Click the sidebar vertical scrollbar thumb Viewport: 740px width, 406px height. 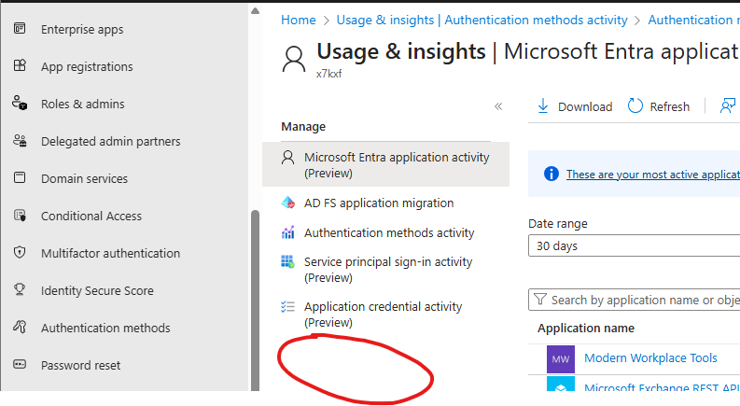tap(255, 301)
